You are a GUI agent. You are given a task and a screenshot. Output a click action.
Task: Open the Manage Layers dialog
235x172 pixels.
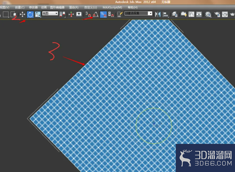175,15
